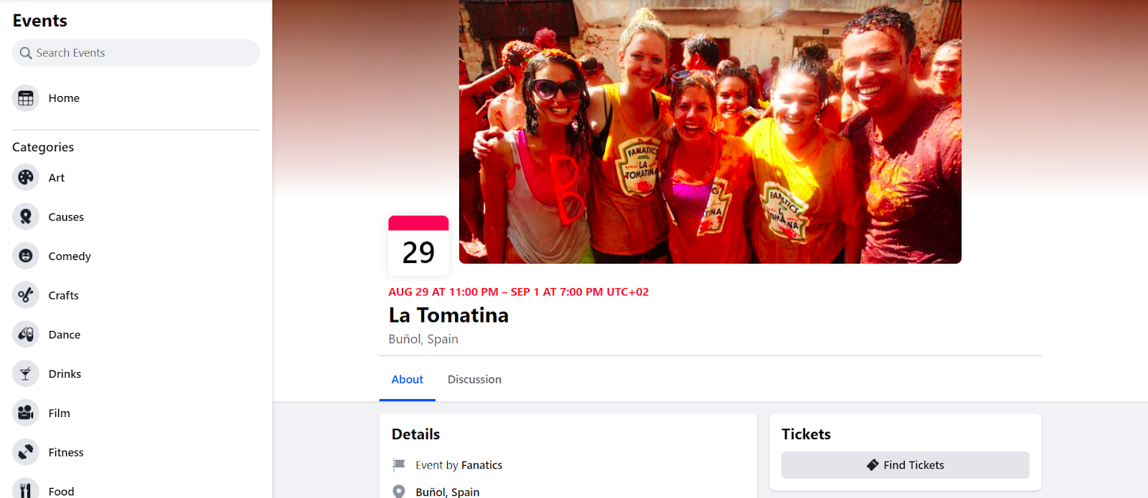Viewport: 1148px width, 498px height.
Task: Select the Dance shoes icon
Action: [x=26, y=335]
